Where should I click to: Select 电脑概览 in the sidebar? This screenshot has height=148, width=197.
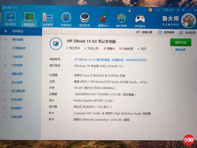[x=18, y=31]
